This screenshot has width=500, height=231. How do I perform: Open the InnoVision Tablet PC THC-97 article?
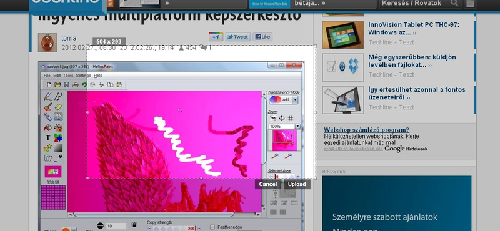[x=414, y=28]
